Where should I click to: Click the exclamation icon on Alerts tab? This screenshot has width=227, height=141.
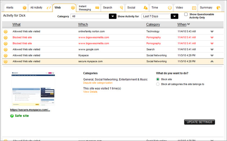(x=25, y=8)
